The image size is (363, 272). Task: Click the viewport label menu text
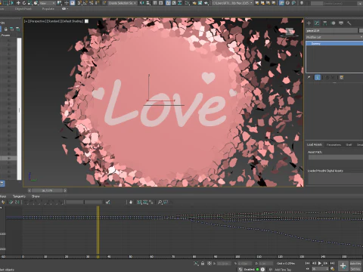(54, 21)
